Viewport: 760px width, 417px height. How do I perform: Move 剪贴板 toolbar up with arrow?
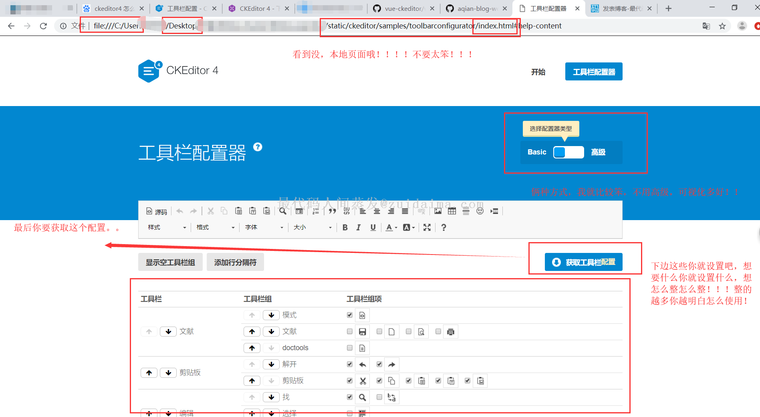point(149,373)
